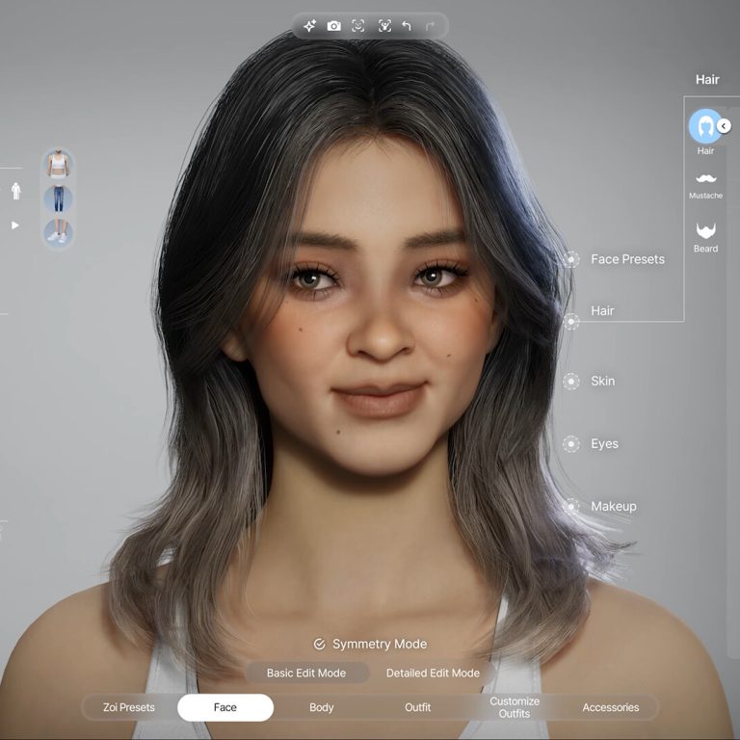The image size is (740, 740).
Task: Toggle Symmetry Mode checkbox
Action: [320, 645]
